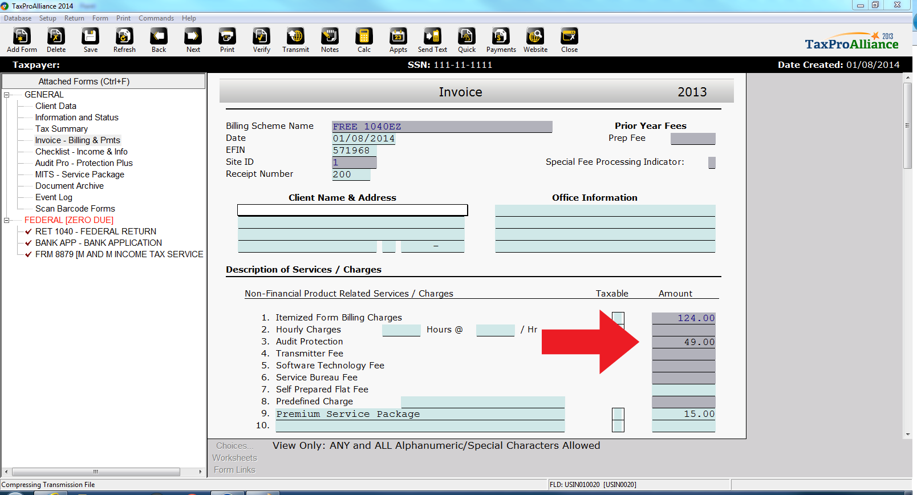Open the Print menu in menu bar
Image resolution: width=917 pixels, height=495 pixels.
click(123, 18)
